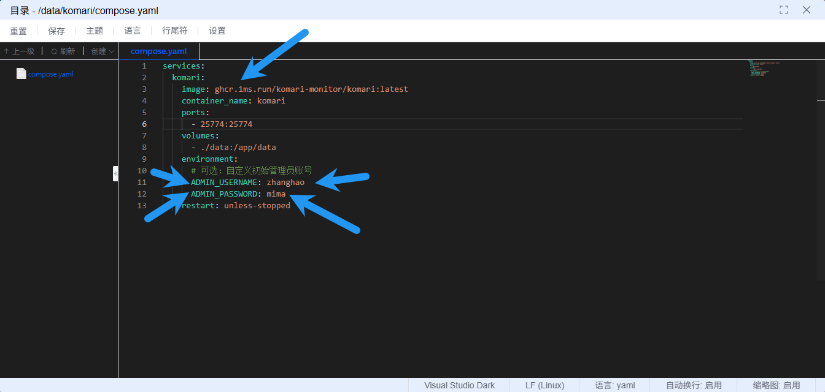Open the 设置 settings panel
825x392 pixels.
click(217, 31)
